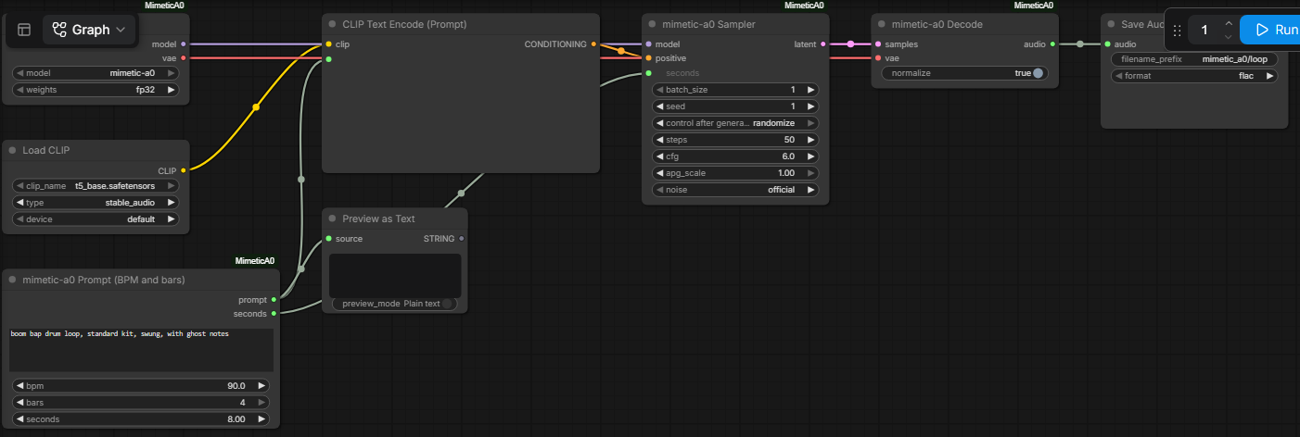
Task: Decrease bars with its left arrow
Action: click(20, 403)
